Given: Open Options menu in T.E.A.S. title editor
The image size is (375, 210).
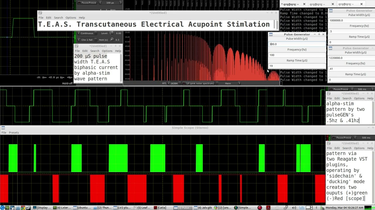Looking at the screenshot, I should 71,18.
